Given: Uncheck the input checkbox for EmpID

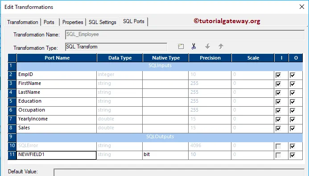Looking at the screenshot, I should pos(278,75).
